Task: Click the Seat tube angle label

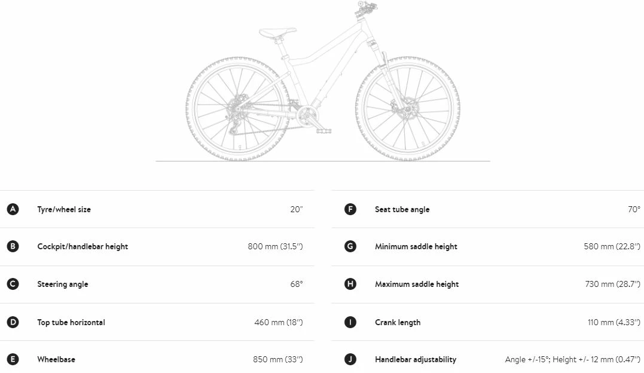Action: click(x=402, y=209)
